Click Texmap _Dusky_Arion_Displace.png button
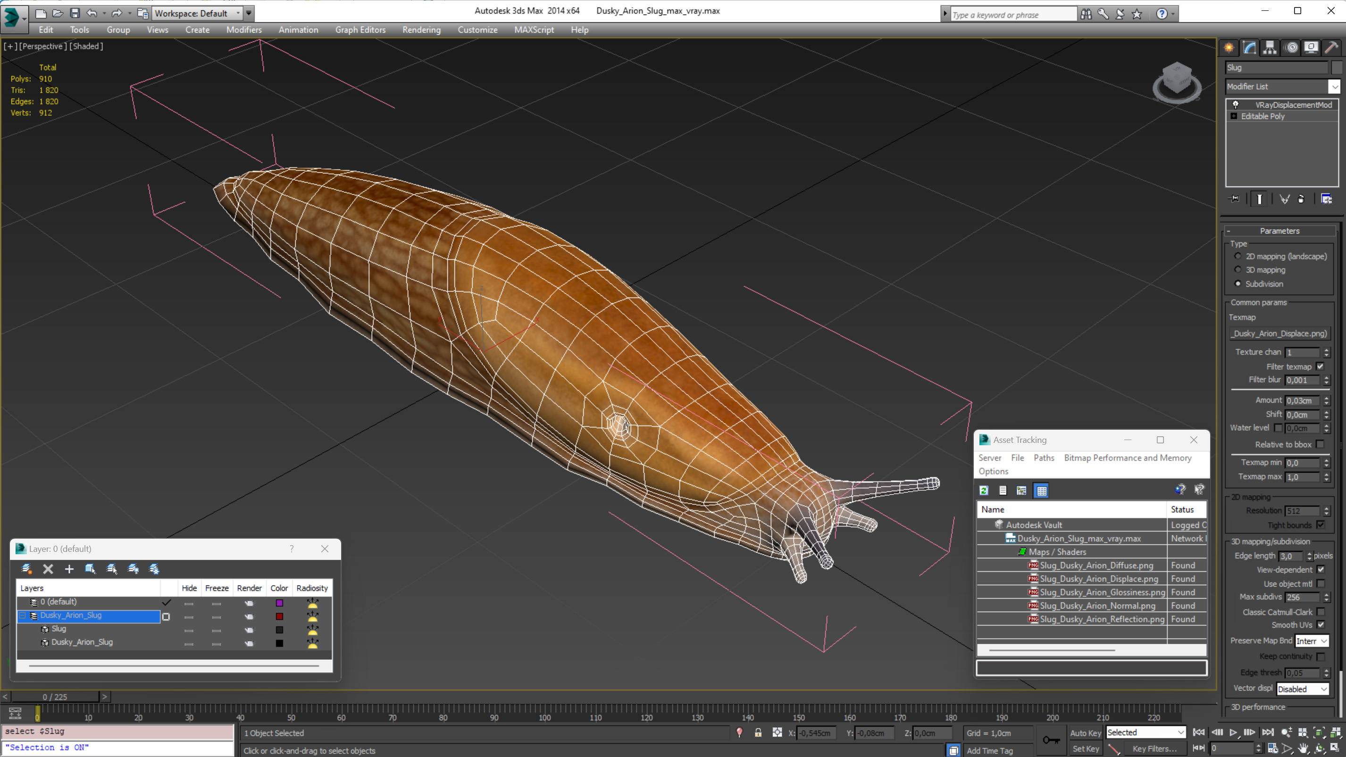Image resolution: width=1346 pixels, height=757 pixels. coord(1280,333)
